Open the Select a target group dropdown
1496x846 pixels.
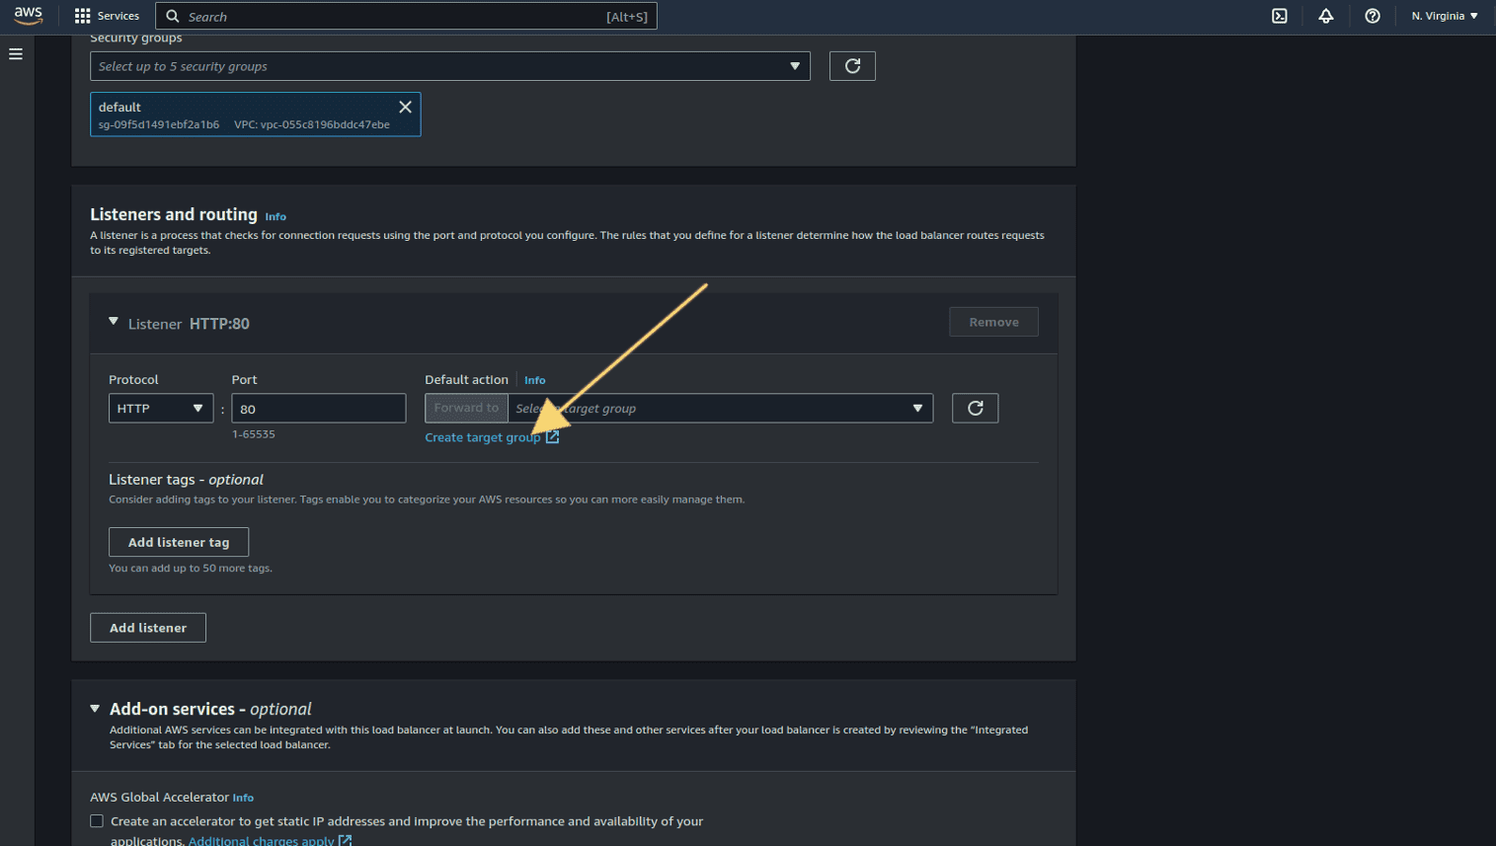point(720,409)
